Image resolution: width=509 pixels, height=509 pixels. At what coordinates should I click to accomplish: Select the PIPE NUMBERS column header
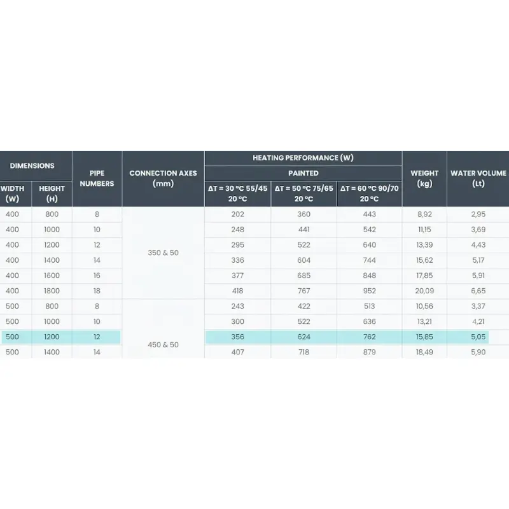point(97,179)
